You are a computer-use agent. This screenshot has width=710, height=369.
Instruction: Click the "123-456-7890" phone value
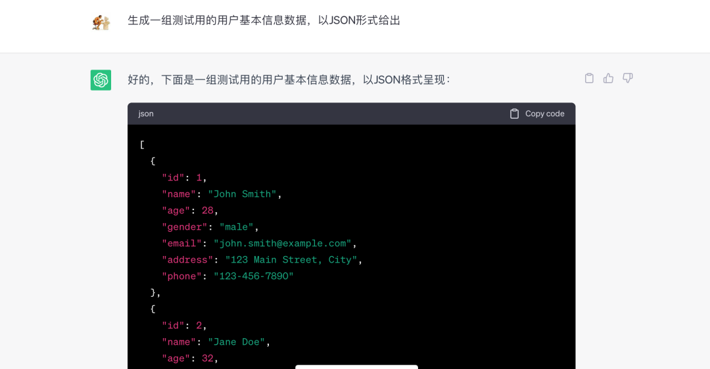click(x=254, y=276)
